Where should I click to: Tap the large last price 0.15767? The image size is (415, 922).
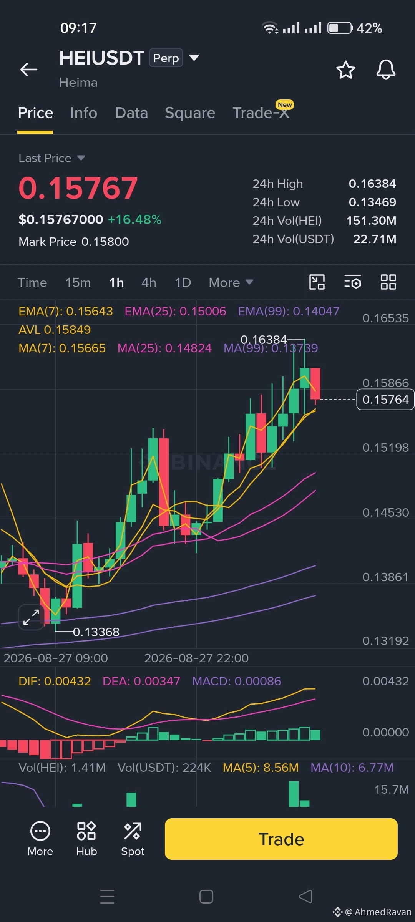coord(78,188)
